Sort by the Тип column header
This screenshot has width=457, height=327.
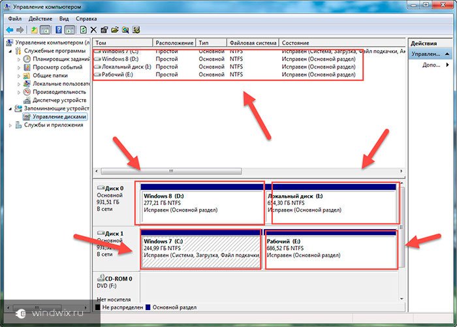coord(212,43)
